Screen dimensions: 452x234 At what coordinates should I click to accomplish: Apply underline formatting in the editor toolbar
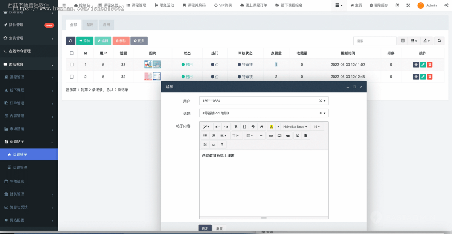pyautogui.click(x=244, y=127)
